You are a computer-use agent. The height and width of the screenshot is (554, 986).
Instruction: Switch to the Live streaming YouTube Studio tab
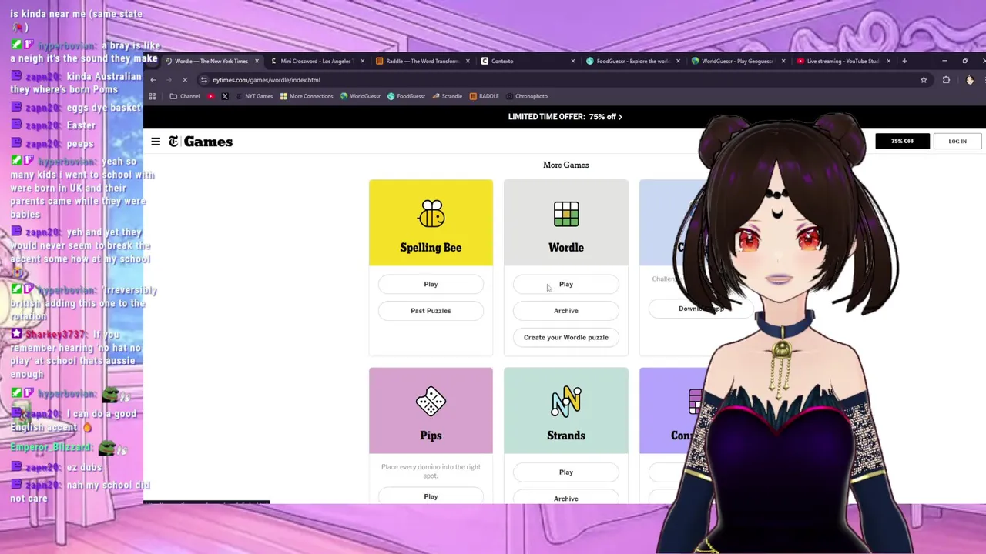[x=841, y=61]
